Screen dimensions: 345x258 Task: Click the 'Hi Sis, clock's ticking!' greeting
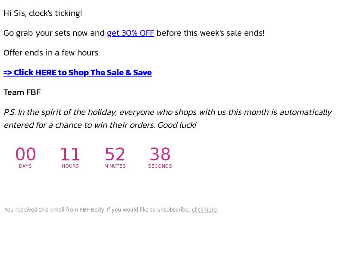point(43,13)
